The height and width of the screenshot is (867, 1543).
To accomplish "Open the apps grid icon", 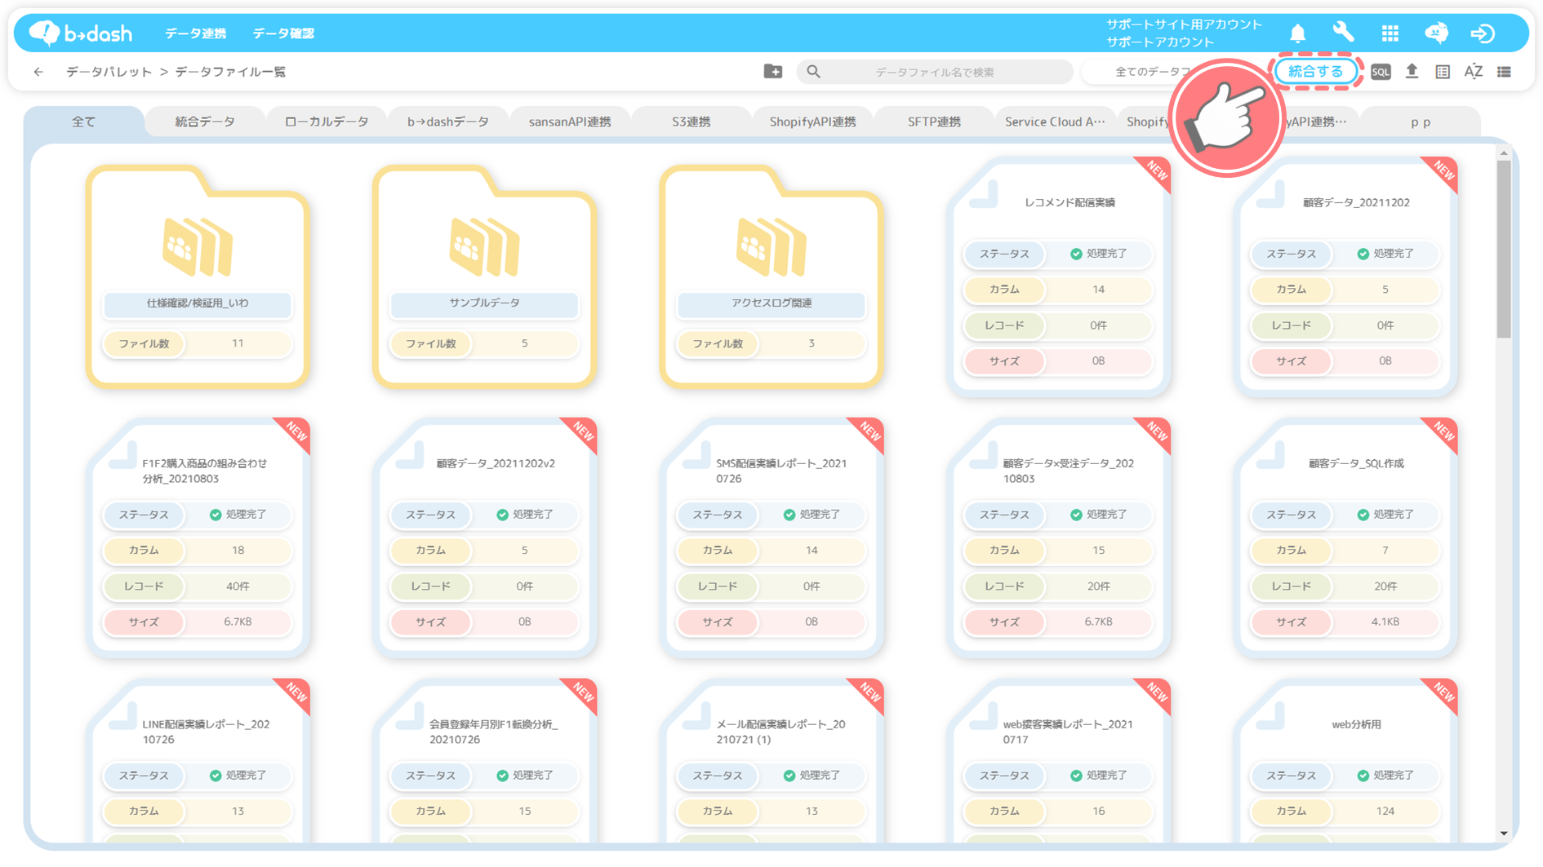I will point(1390,33).
